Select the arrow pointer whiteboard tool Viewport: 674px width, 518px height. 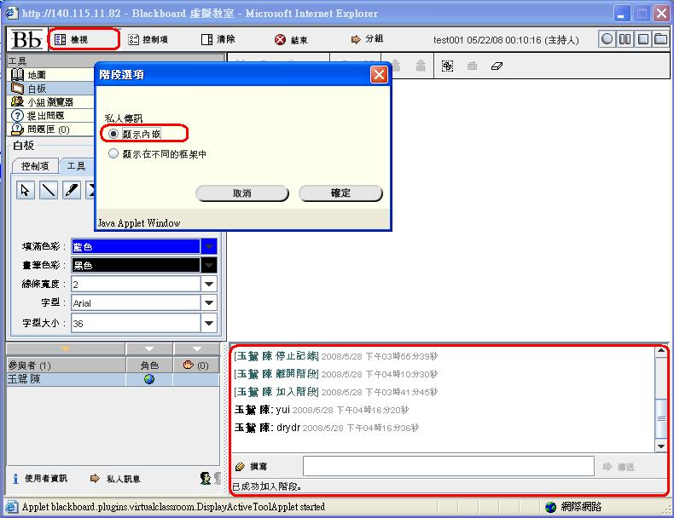(x=26, y=190)
